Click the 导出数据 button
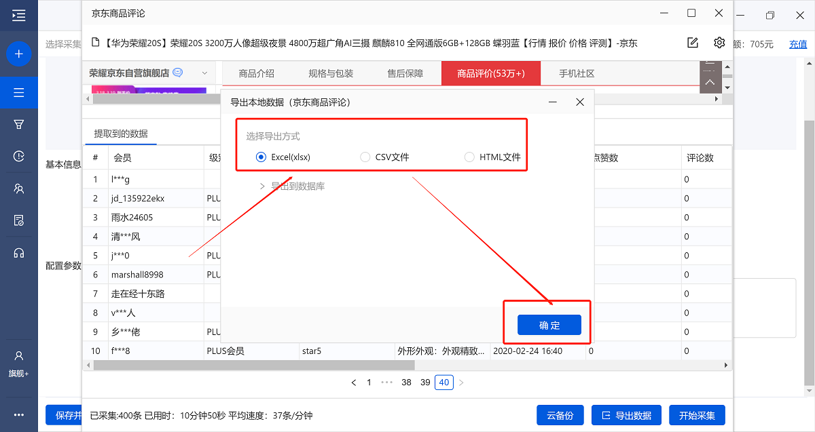Viewport: 815px width, 432px height. pyautogui.click(x=627, y=416)
